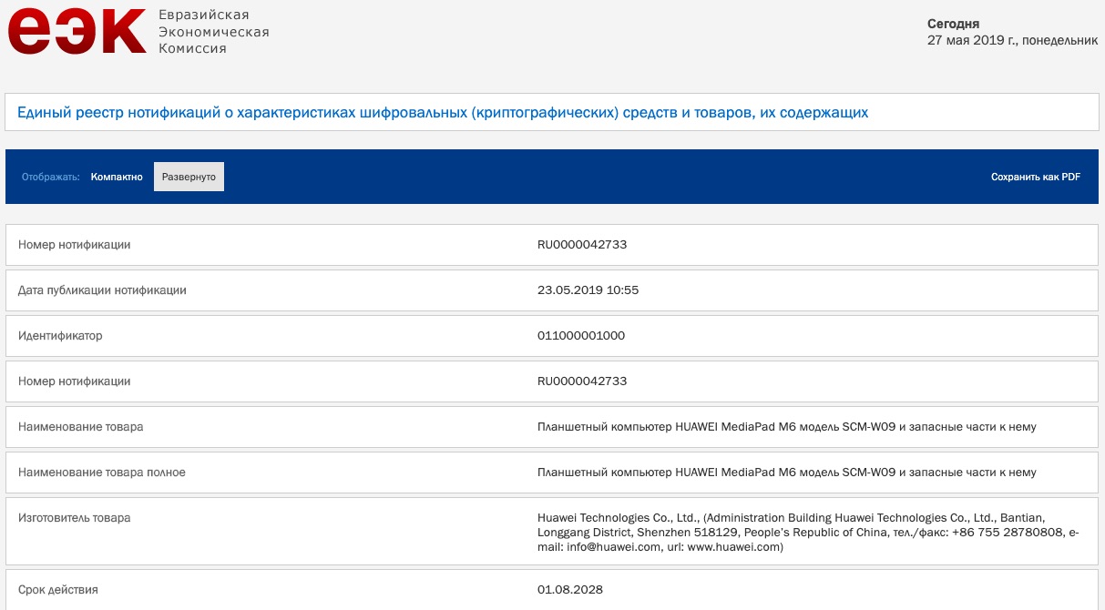Click identifier value 011000001000

(581, 336)
